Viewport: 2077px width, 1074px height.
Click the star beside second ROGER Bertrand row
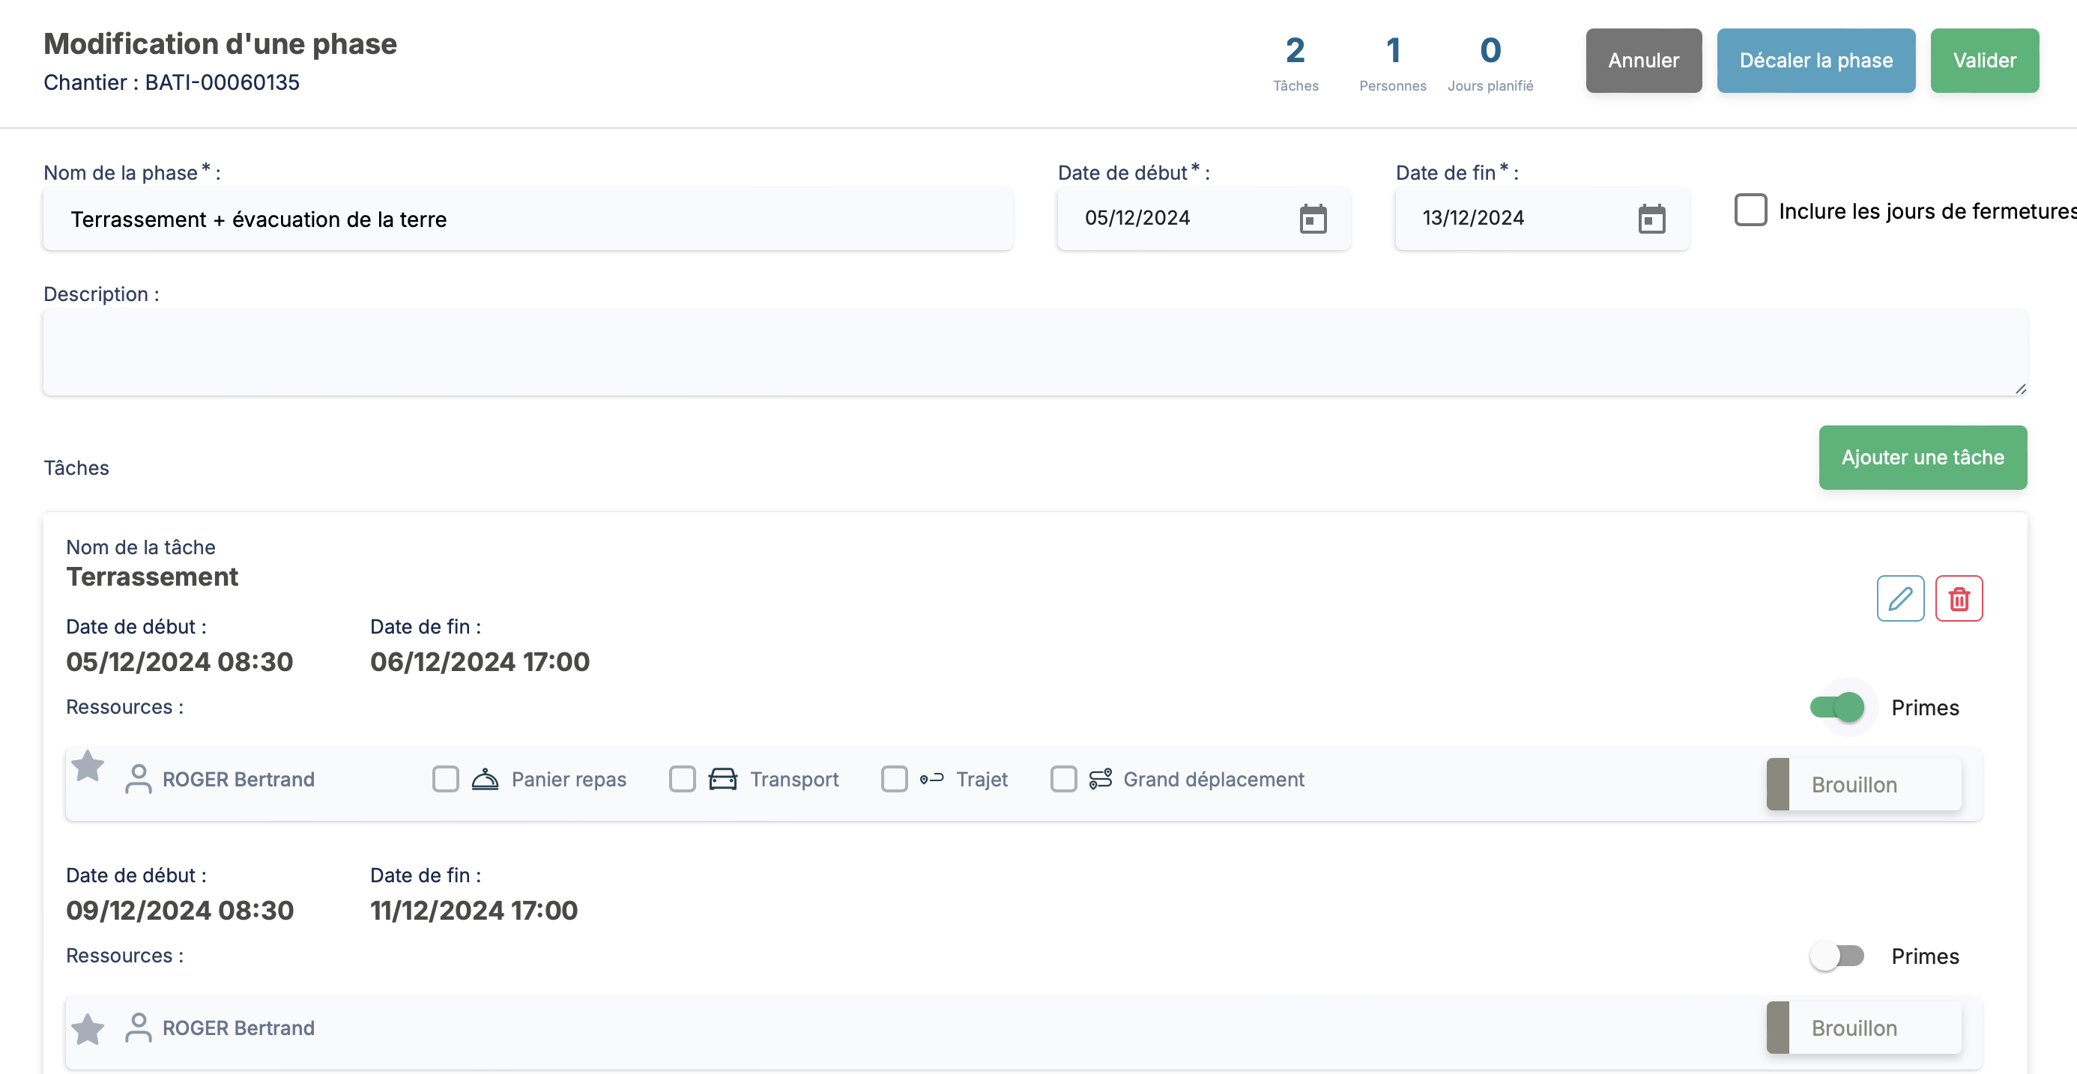coord(88,1029)
